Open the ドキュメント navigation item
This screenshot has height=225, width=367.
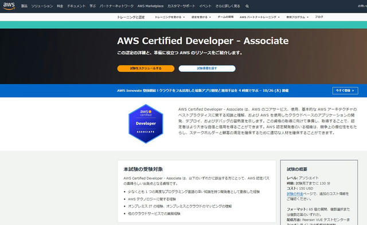pos(76,6)
